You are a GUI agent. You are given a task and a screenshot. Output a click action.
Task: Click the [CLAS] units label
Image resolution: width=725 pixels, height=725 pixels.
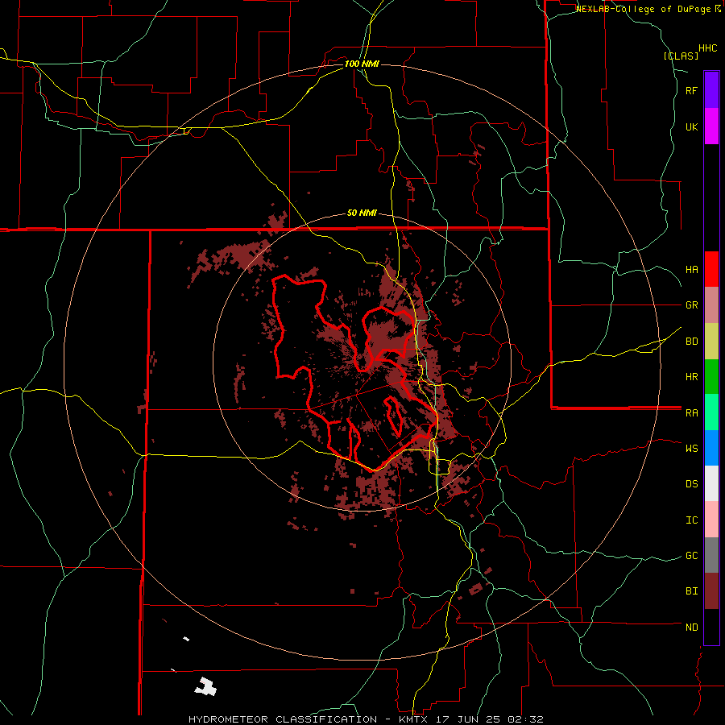pos(681,56)
